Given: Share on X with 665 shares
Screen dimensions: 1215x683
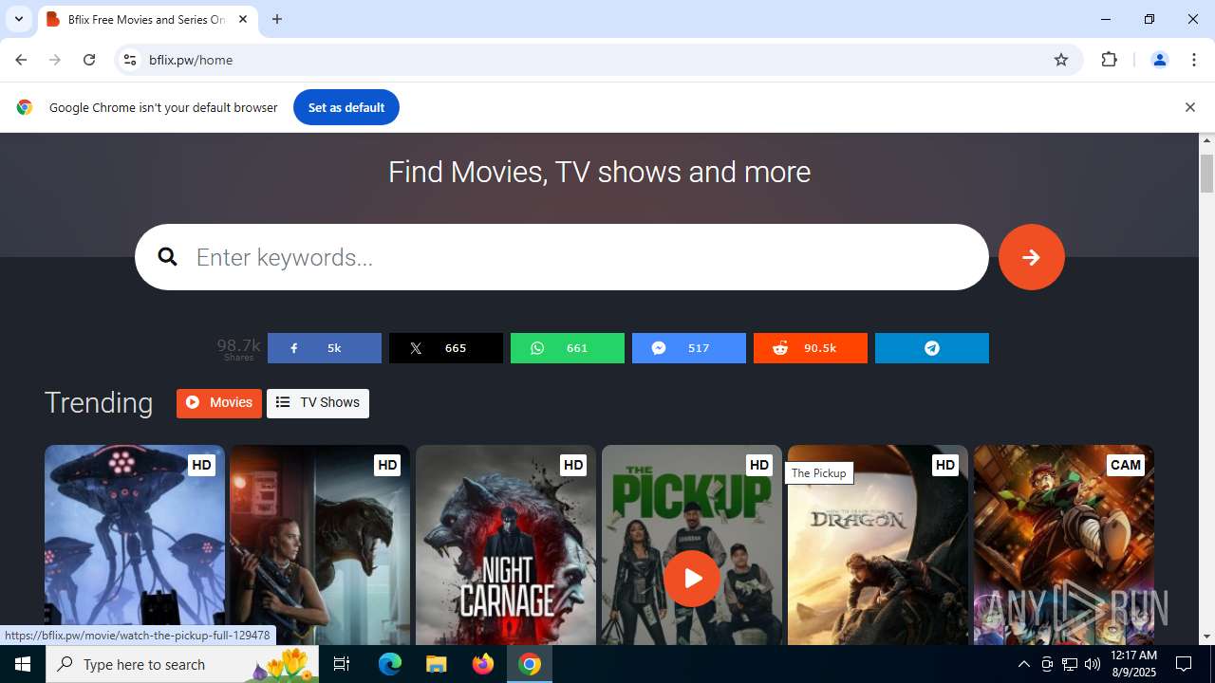Looking at the screenshot, I should click(x=446, y=348).
